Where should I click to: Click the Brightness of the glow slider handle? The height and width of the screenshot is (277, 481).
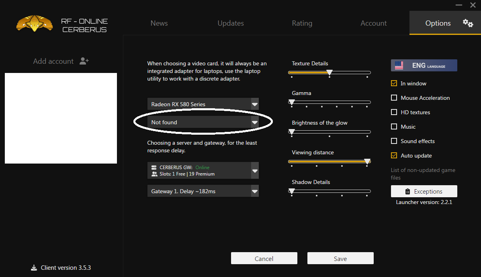[x=291, y=132]
